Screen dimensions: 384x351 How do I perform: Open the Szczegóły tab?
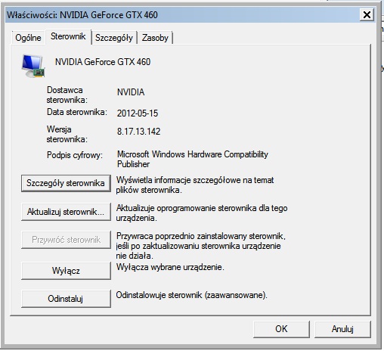click(x=114, y=38)
